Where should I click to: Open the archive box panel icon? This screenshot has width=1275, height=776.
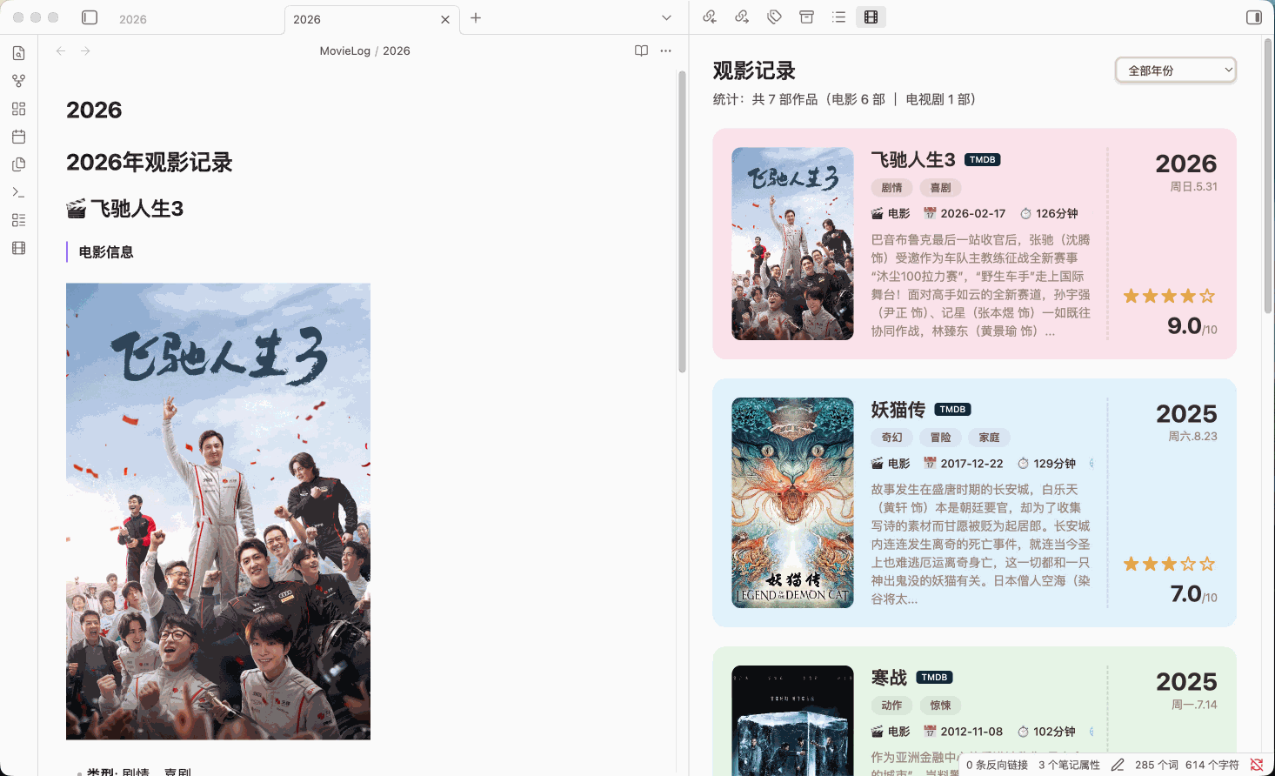(x=806, y=17)
